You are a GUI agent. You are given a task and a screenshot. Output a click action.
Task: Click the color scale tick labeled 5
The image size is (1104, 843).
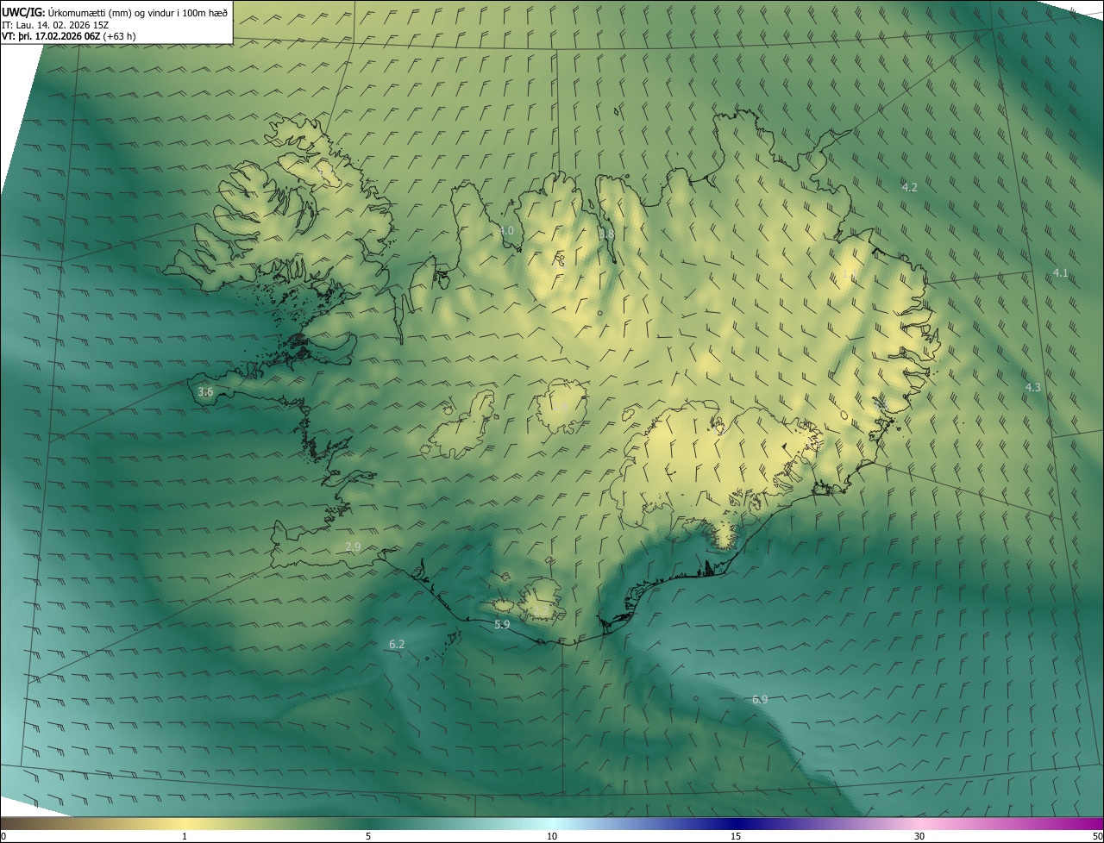coord(368,836)
